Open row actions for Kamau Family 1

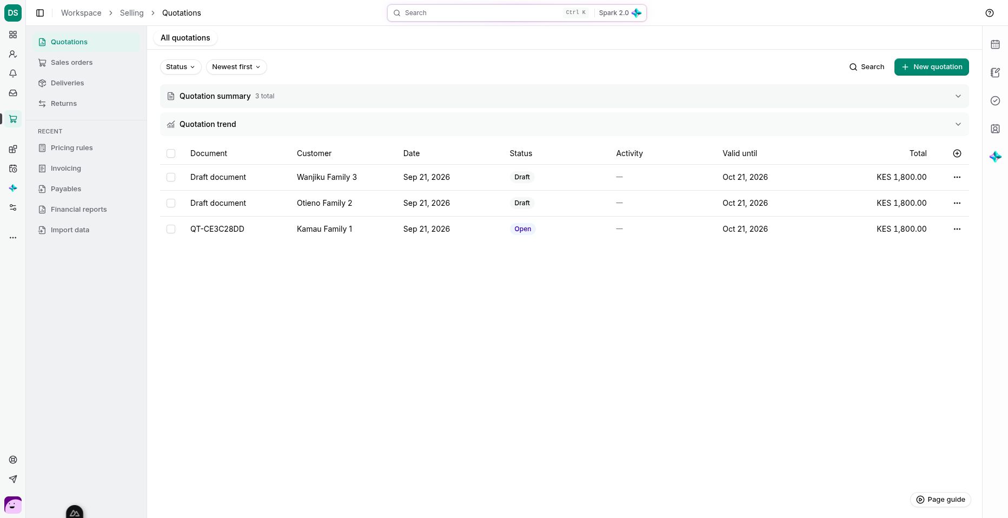point(957,229)
